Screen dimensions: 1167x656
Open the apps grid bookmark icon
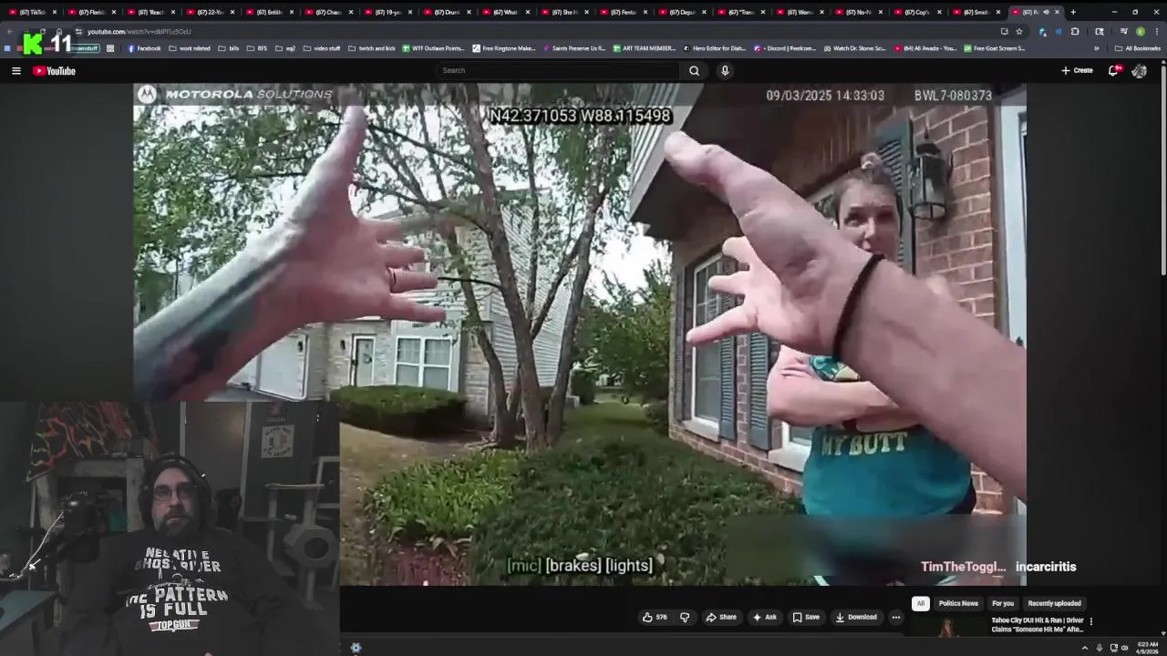click(110, 48)
